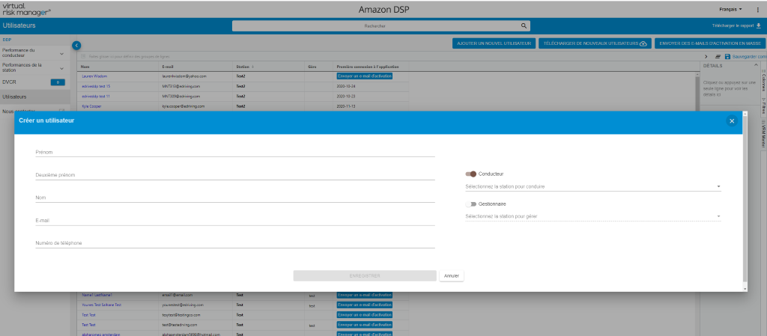Screen dimensions: 767x336
Task: Click the E-mail input field in the dialog
Action: point(235,220)
